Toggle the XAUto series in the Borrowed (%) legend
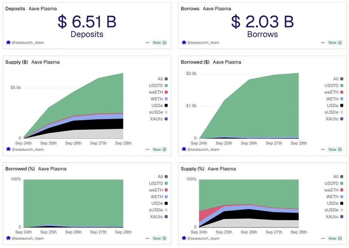 pyautogui.click(x=159, y=217)
